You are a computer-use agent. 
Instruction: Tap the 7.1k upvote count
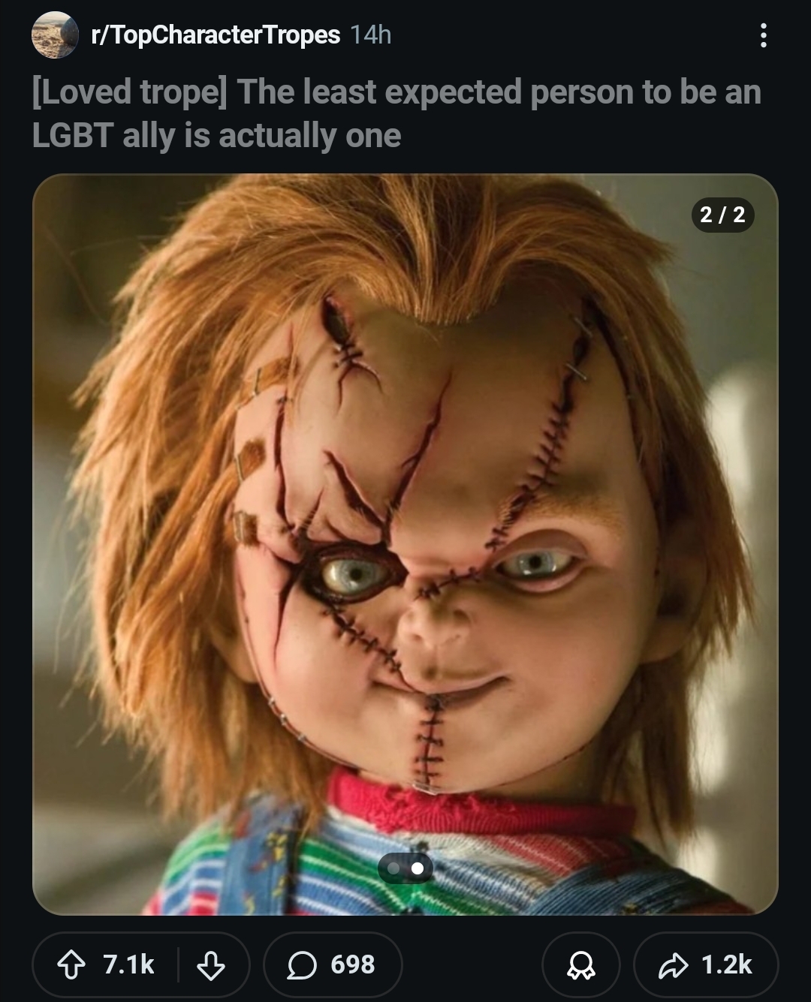[128, 964]
